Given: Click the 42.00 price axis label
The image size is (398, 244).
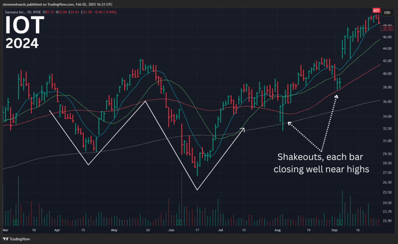Looking at the screenshot, I should [x=387, y=61].
